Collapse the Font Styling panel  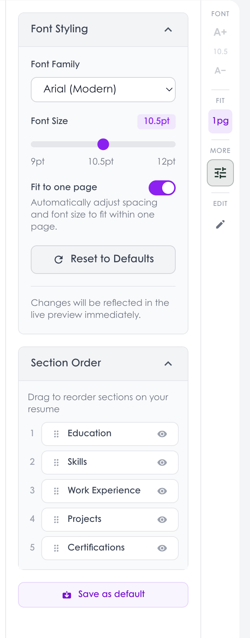tap(168, 30)
